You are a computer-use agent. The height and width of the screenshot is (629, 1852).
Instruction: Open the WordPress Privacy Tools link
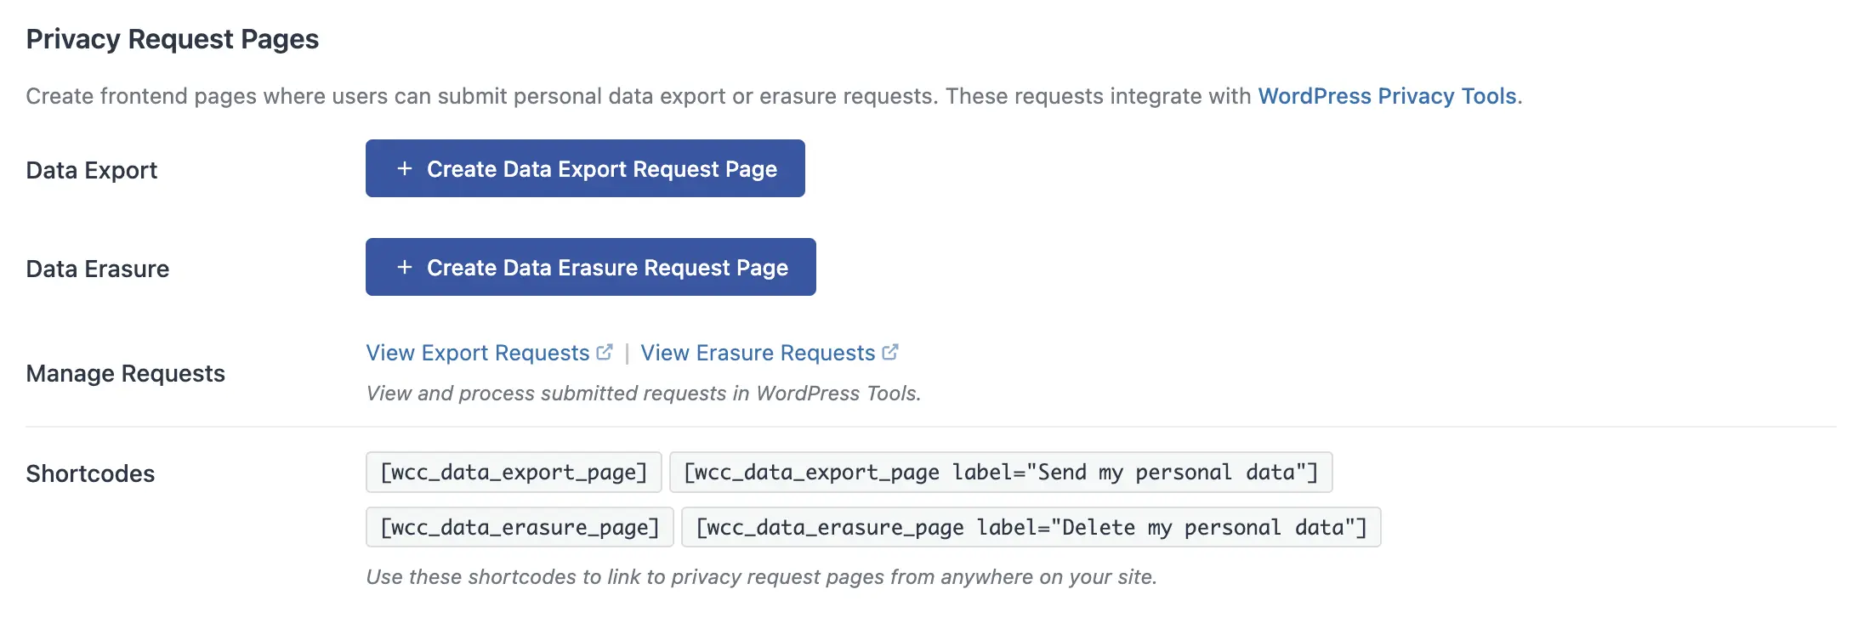(1387, 96)
